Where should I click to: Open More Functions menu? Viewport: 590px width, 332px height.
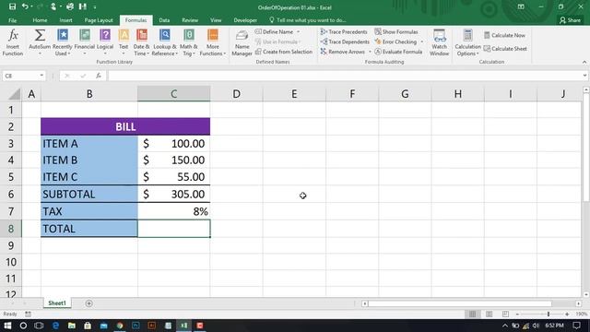[213, 42]
